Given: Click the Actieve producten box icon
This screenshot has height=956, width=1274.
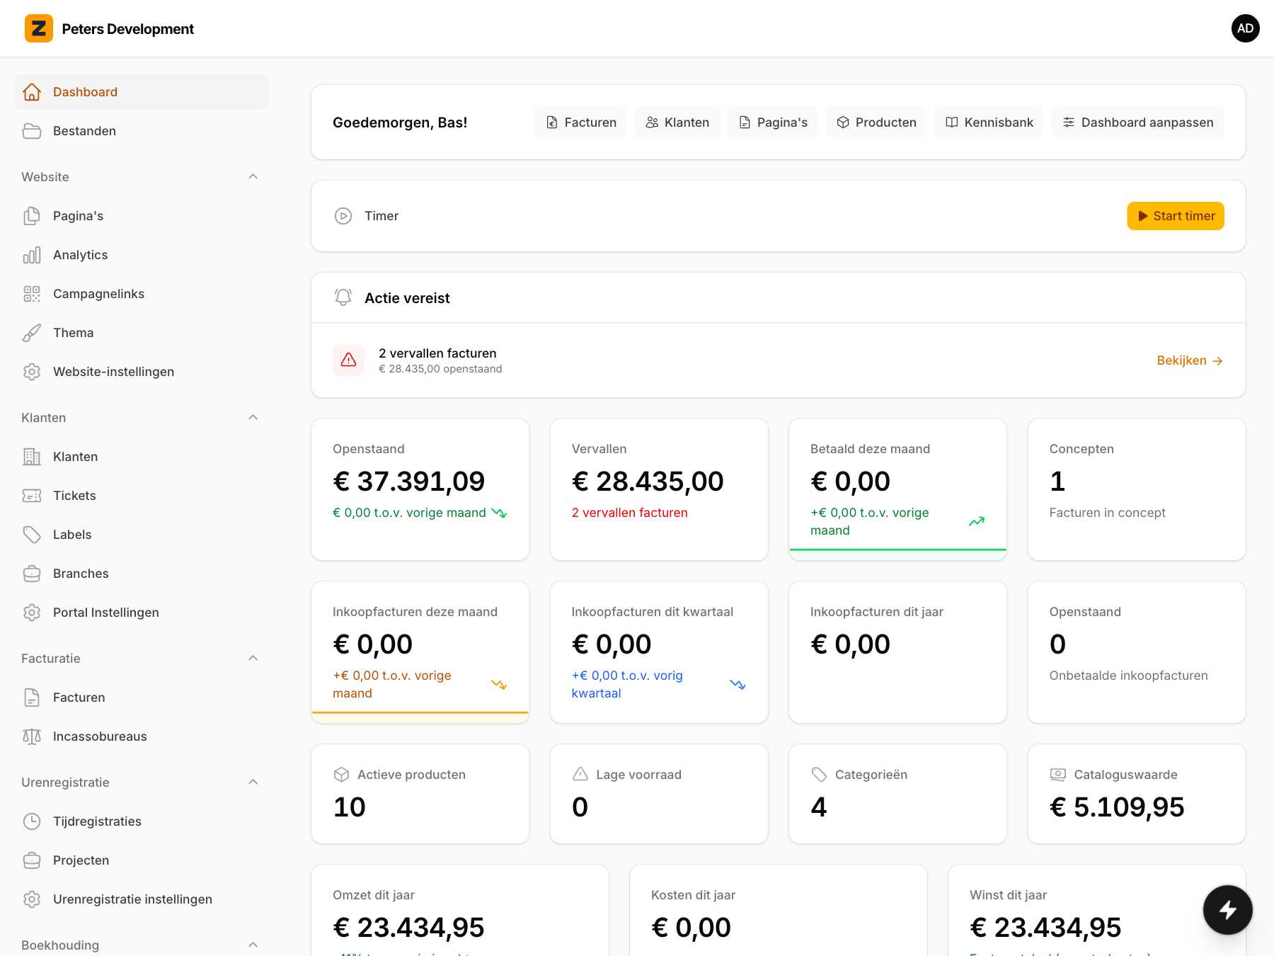Looking at the screenshot, I should (341, 775).
